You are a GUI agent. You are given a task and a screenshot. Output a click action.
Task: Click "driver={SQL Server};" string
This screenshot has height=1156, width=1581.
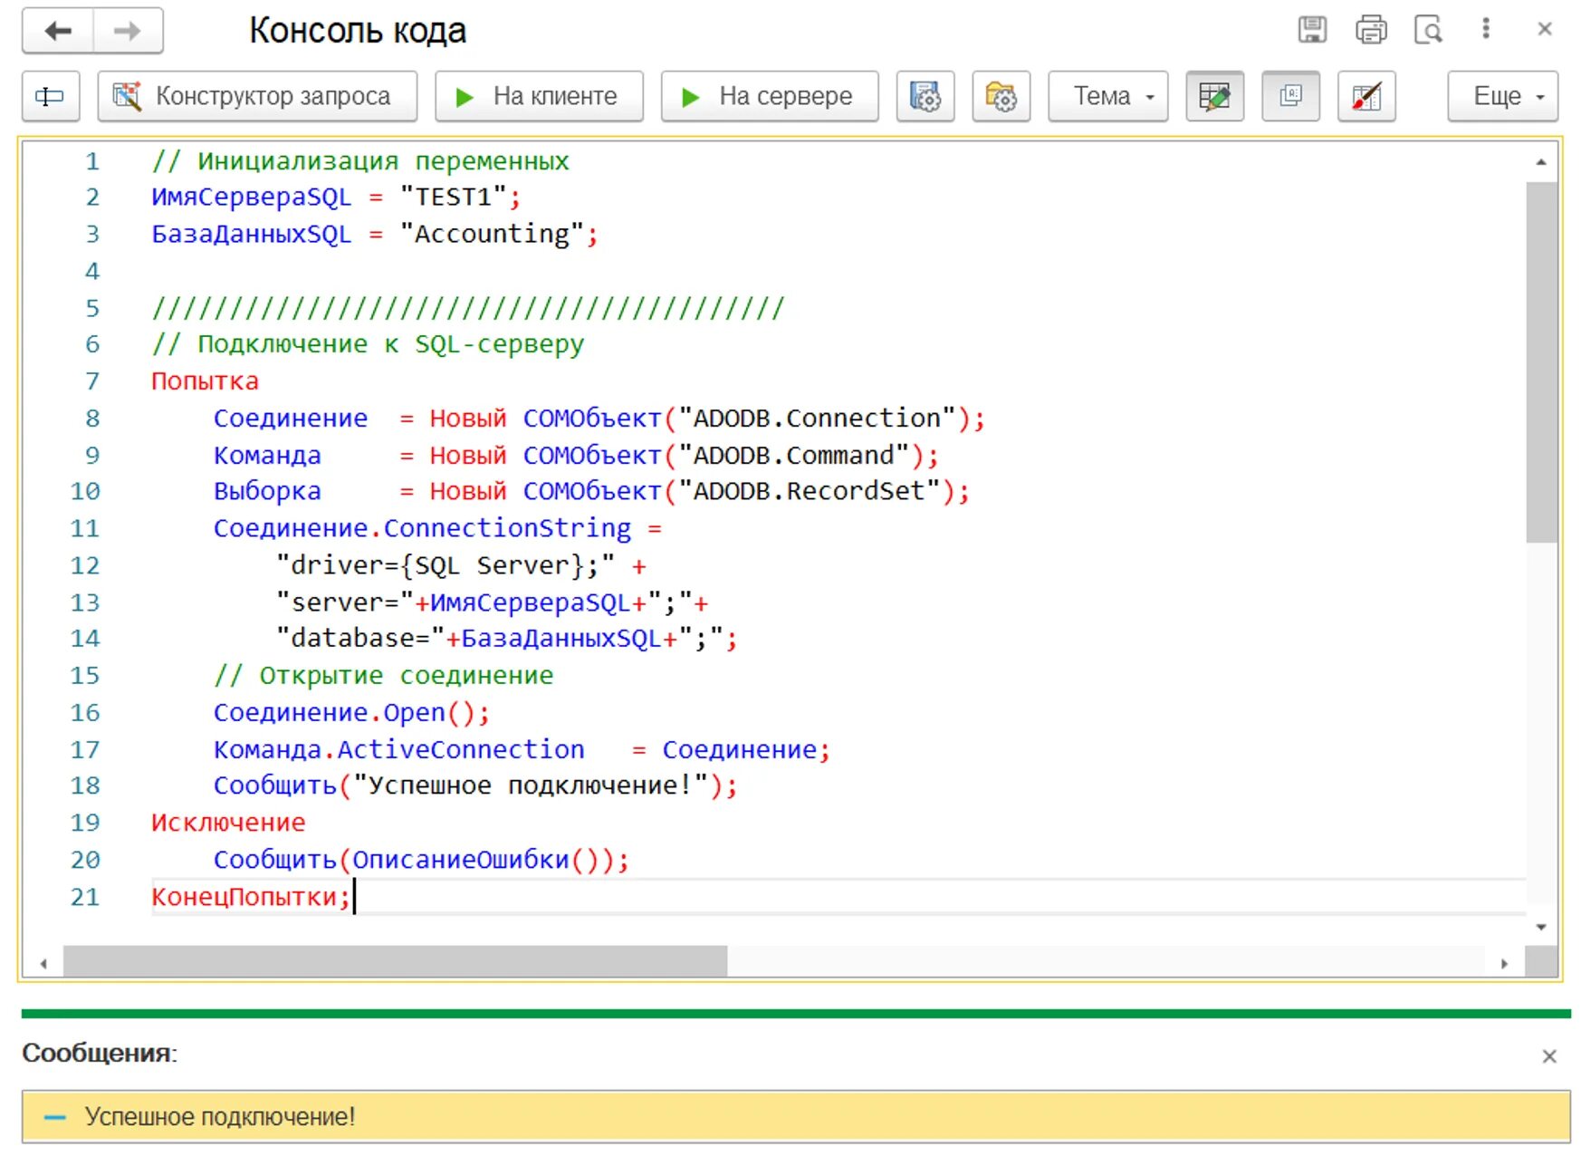pyautogui.click(x=446, y=565)
